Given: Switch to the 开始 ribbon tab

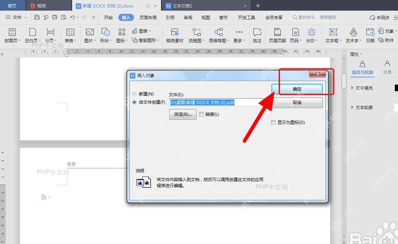Looking at the screenshot, I should [x=108, y=17].
